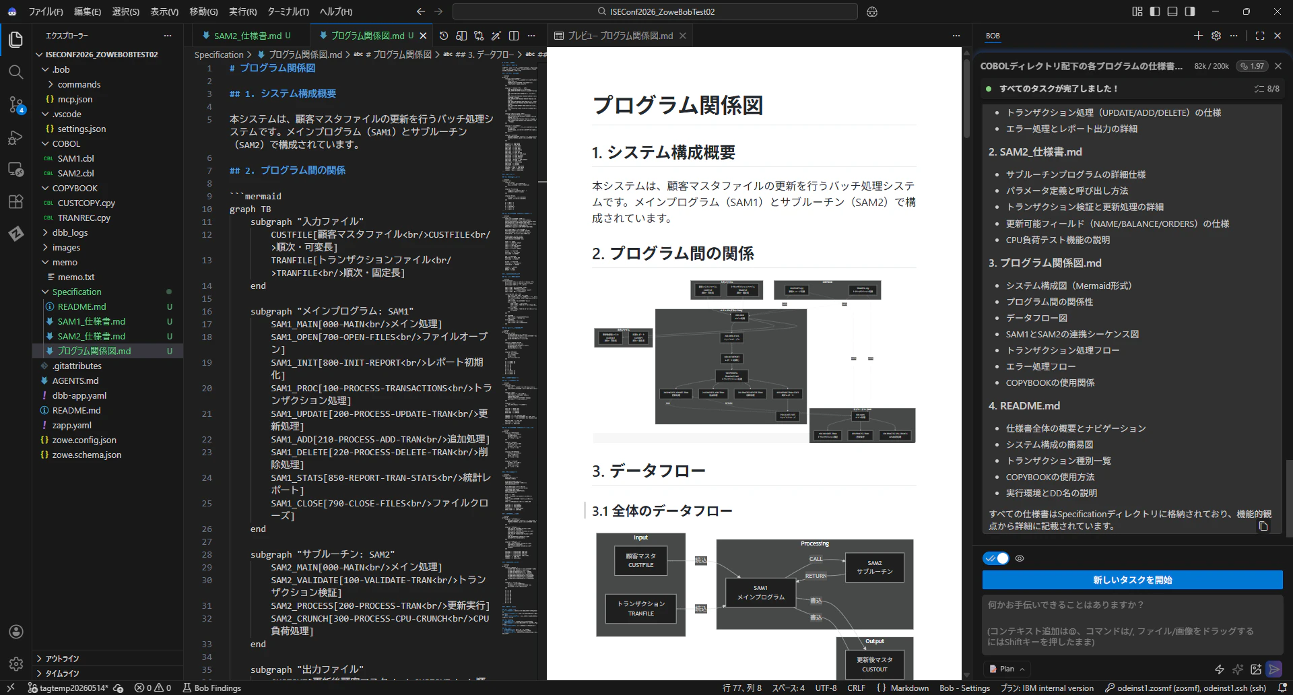Send the Bob chat message
This screenshot has width=1293, height=695.
point(1274,669)
